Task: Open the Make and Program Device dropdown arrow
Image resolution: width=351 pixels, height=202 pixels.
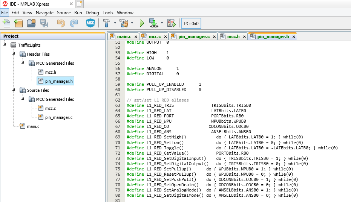Action: [162, 23]
